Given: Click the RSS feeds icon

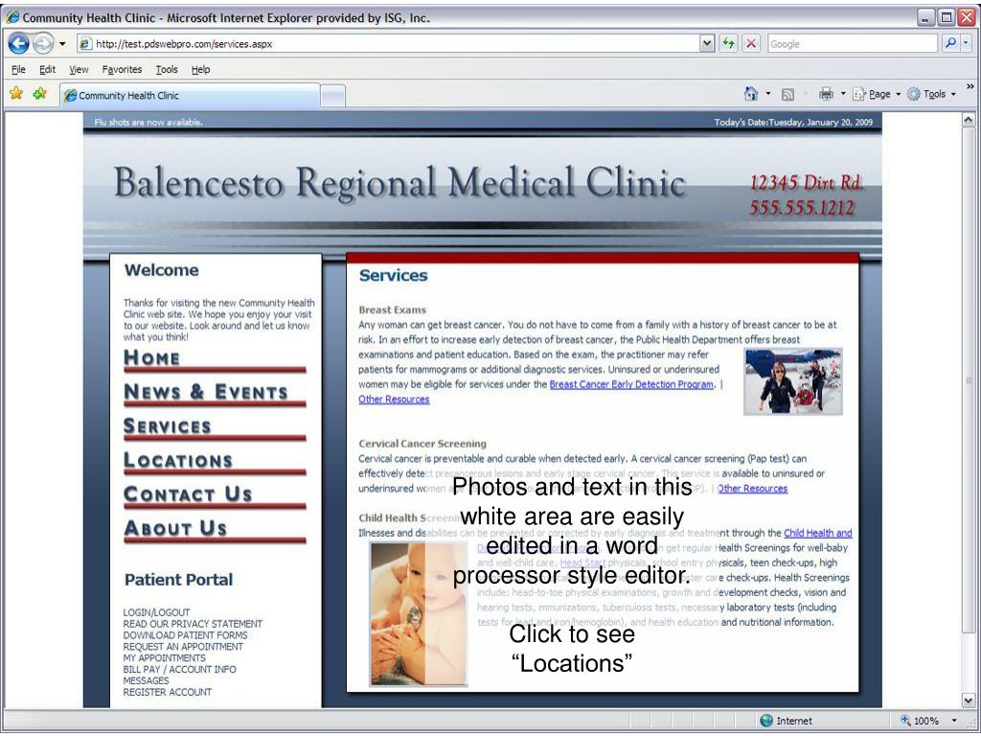Looking at the screenshot, I should (x=787, y=95).
